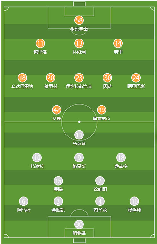157x244 pixels.
Task: Click grey number 10 特谢拉
Action: click(37, 158)
